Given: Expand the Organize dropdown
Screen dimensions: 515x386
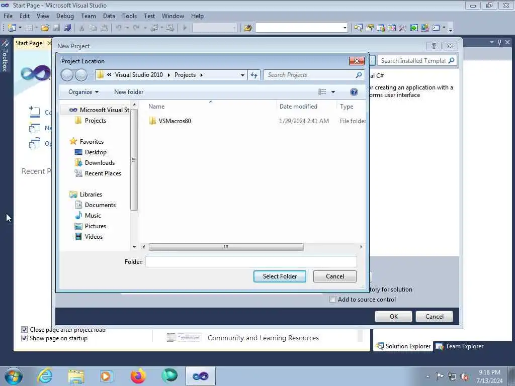Looking at the screenshot, I should [x=83, y=92].
